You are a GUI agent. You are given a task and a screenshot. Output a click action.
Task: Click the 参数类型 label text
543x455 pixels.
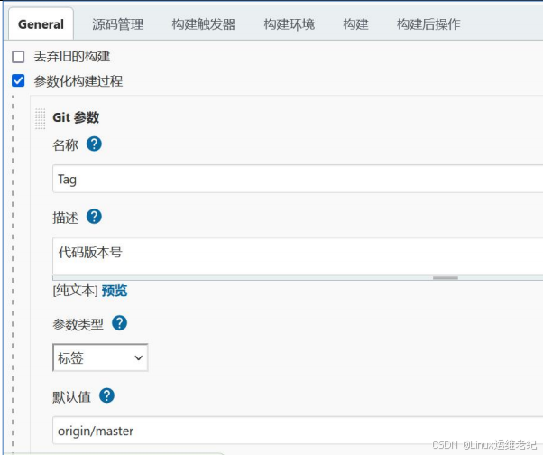(x=78, y=324)
